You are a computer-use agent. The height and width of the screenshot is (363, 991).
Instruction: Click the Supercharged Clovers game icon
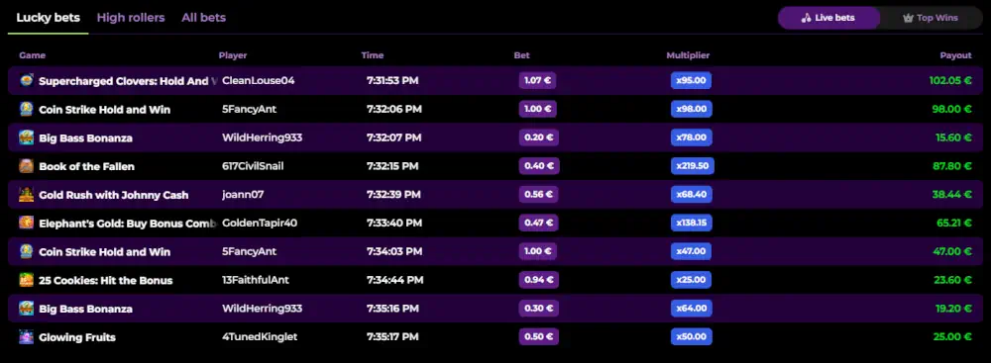click(27, 81)
